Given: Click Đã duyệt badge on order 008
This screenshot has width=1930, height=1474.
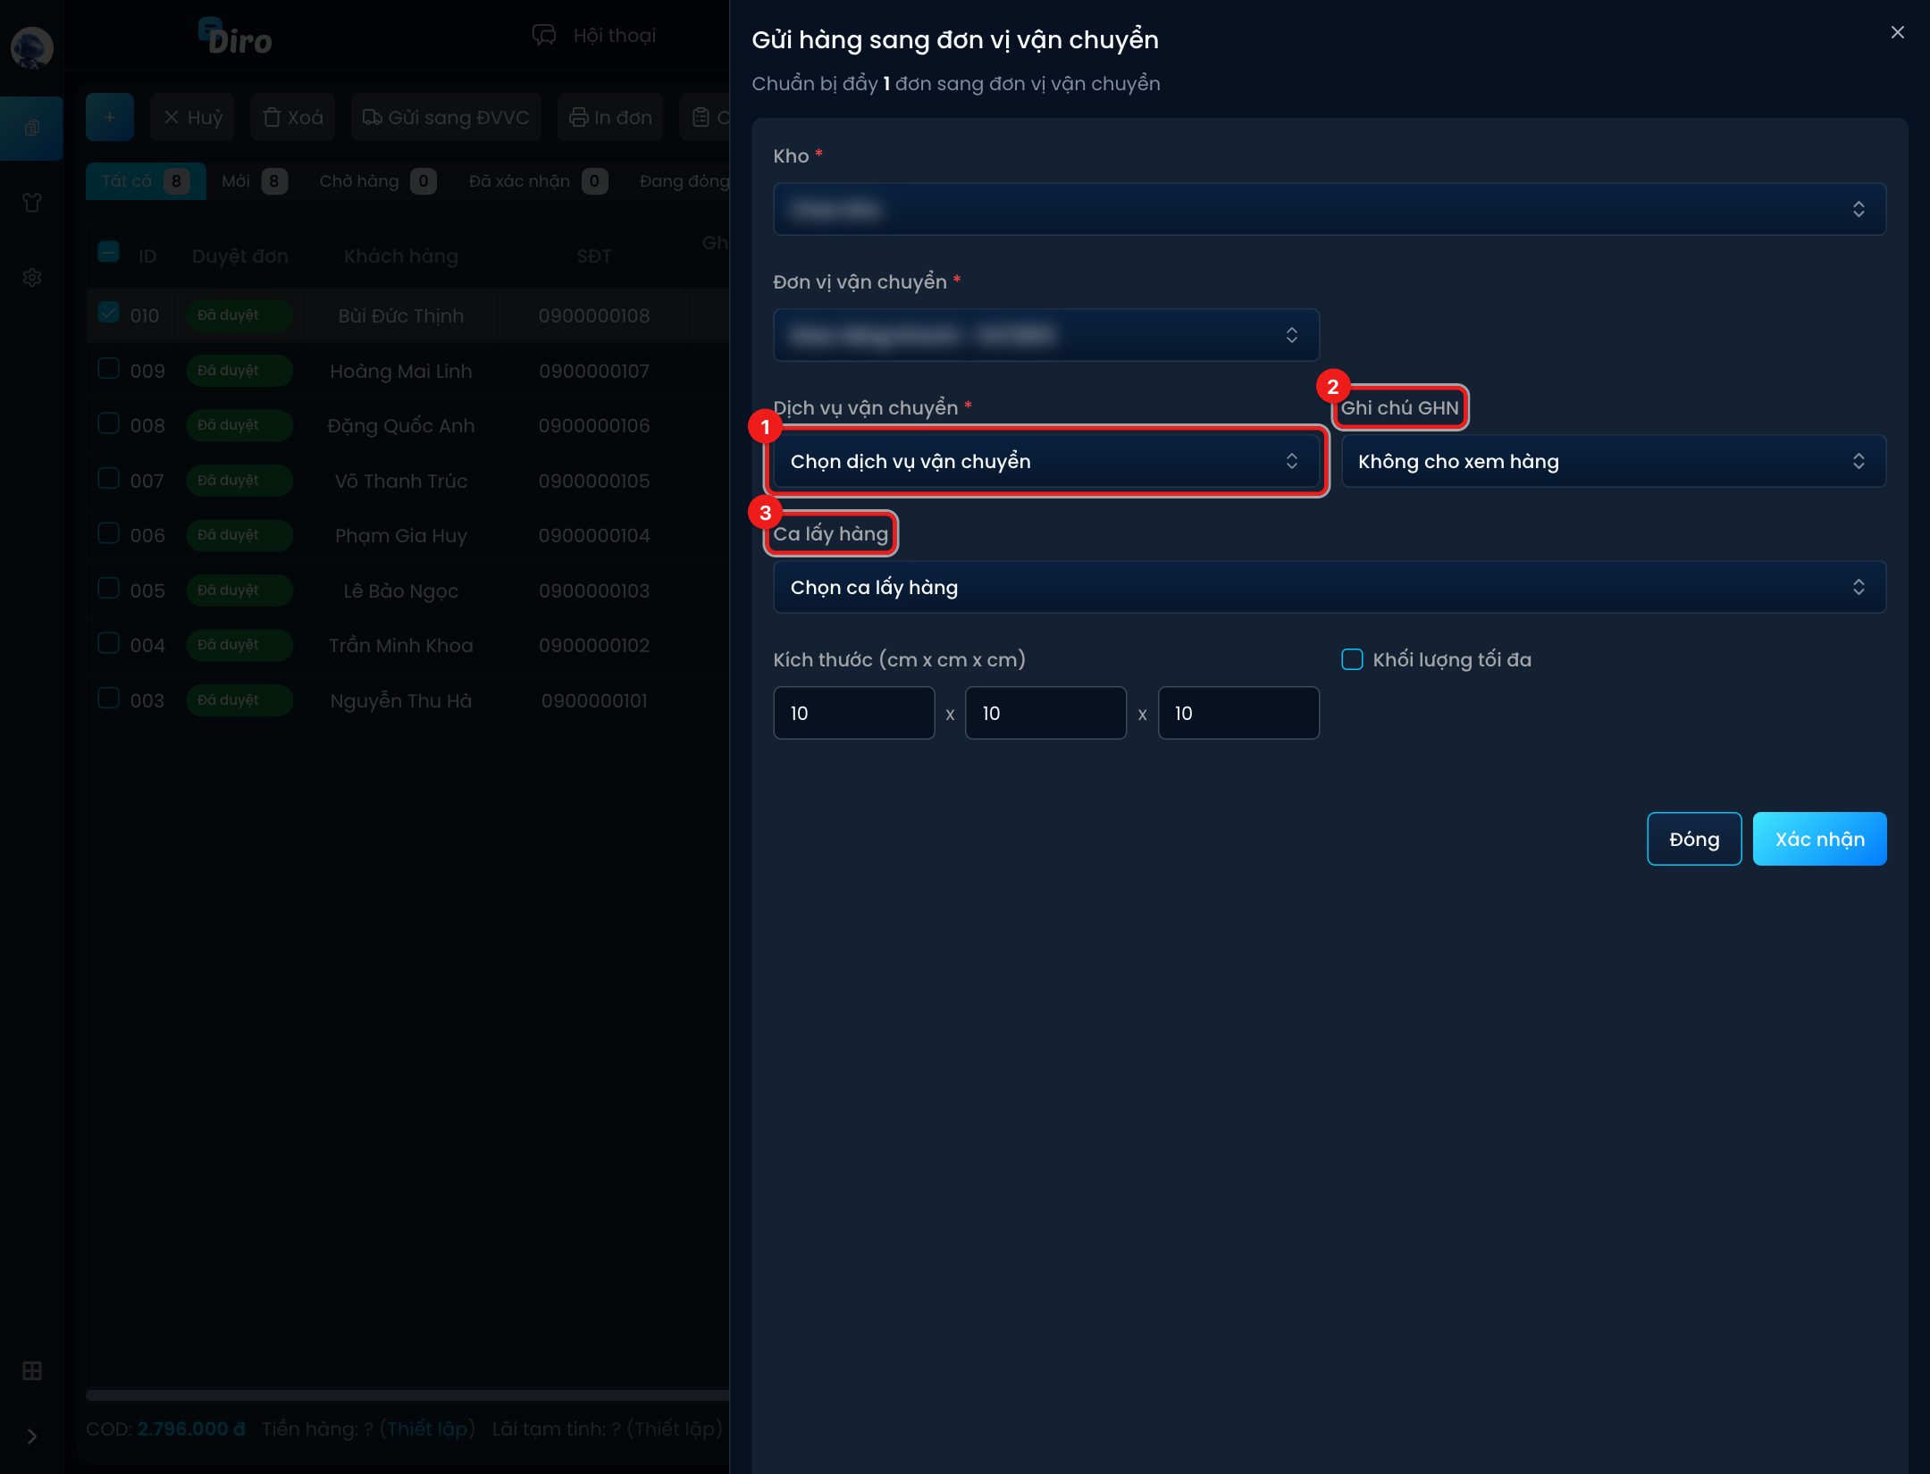Looking at the screenshot, I should pyautogui.click(x=239, y=425).
